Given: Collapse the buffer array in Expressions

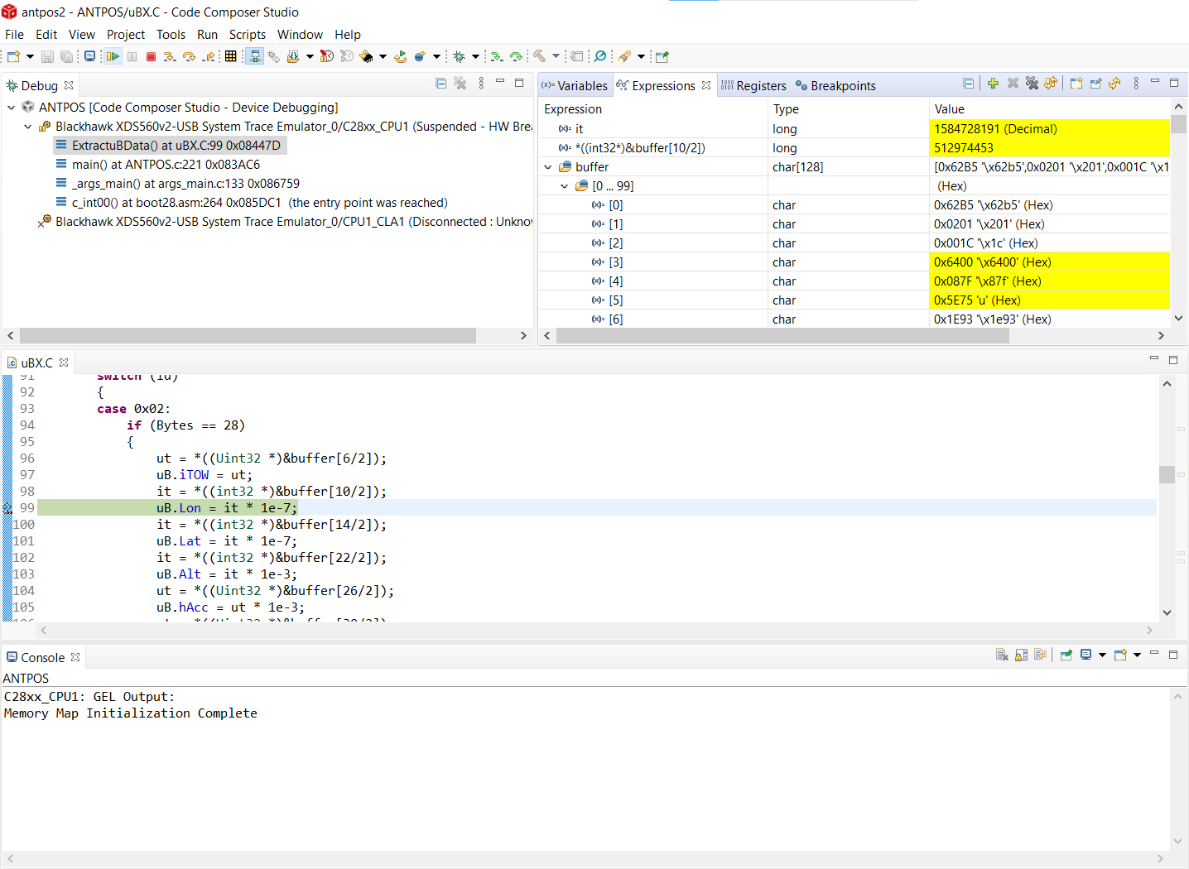Looking at the screenshot, I should tap(547, 166).
